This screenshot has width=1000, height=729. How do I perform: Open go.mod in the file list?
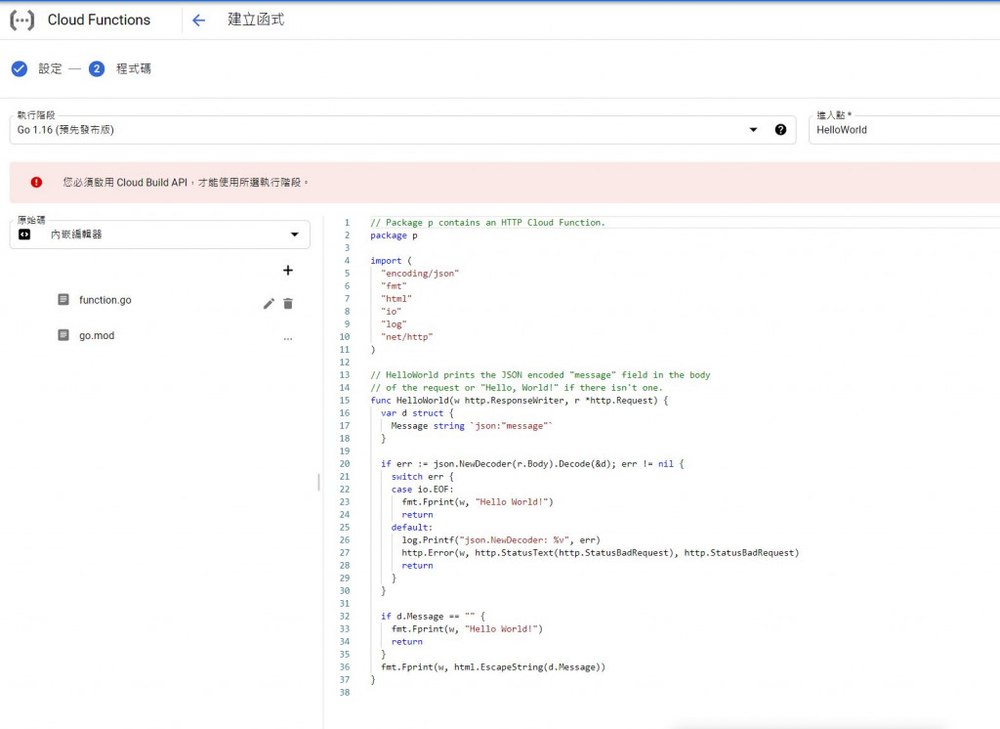[x=97, y=336]
